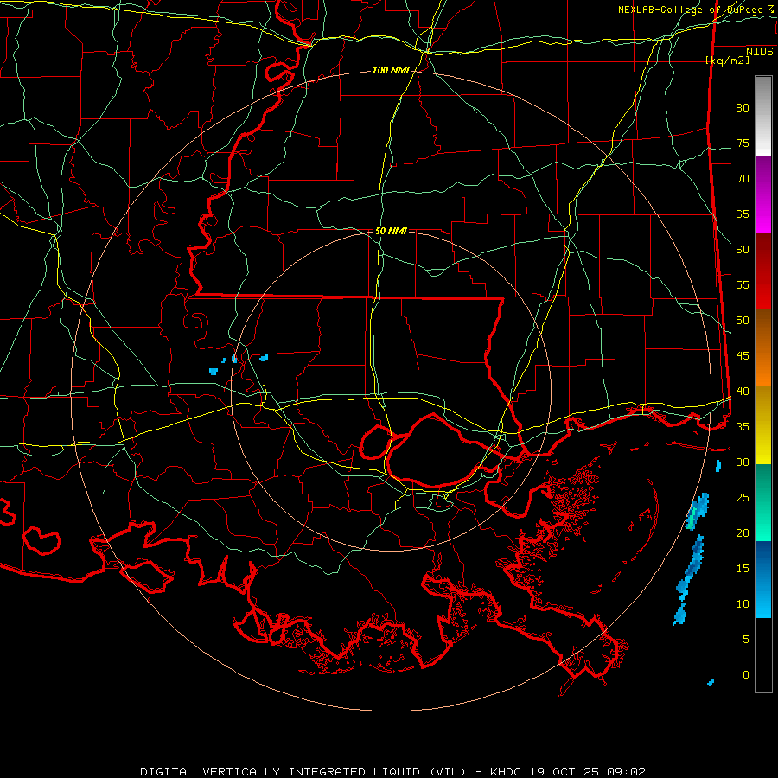
Task: Click the legend value 55
Action: coord(743,284)
